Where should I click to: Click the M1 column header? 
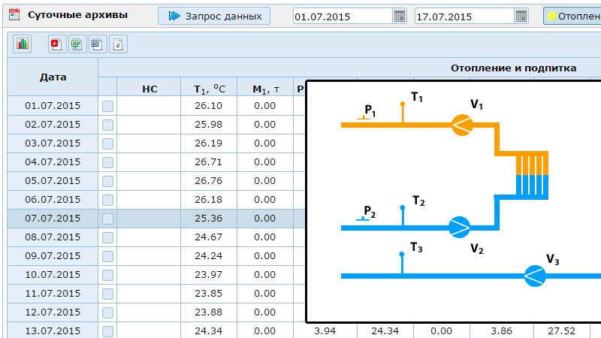(x=265, y=89)
